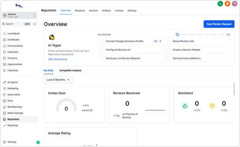
Task: Click the Conversations chat bubble icon
Action: coord(5,46)
